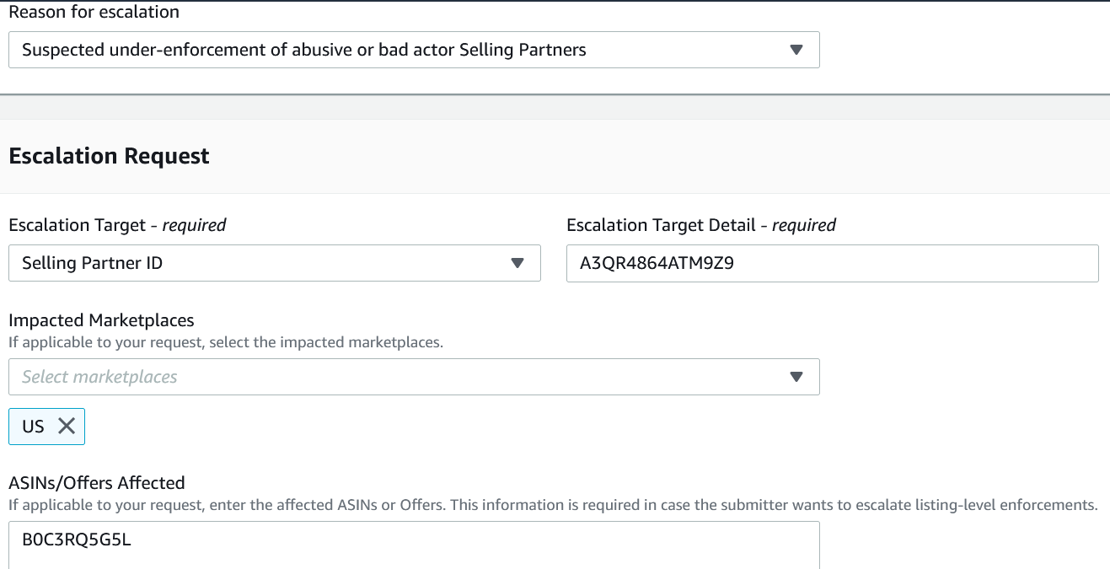Click the Select marketplaces placeholder text
Screen dimensions: 1110x569
click(99, 377)
